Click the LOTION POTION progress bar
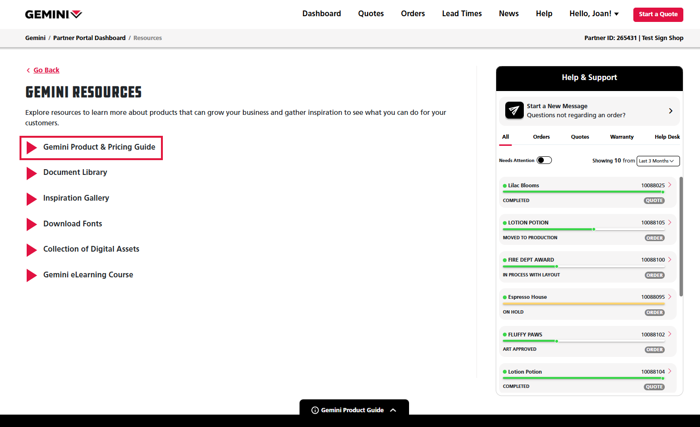700x427 pixels. [x=583, y=229]
